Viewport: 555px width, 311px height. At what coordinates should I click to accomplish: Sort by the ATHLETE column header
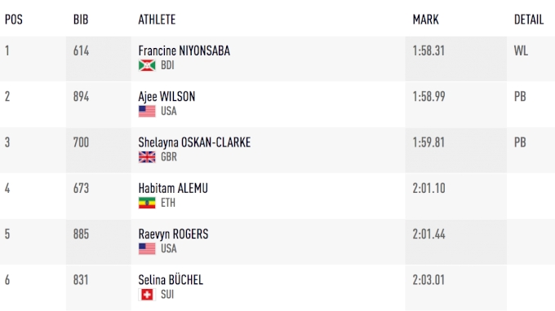pos(157,20)
